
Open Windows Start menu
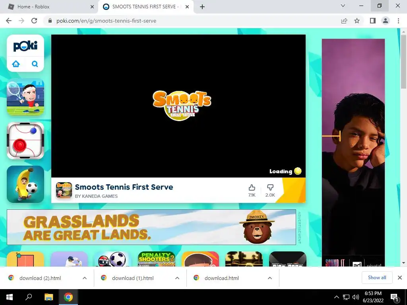10,297
